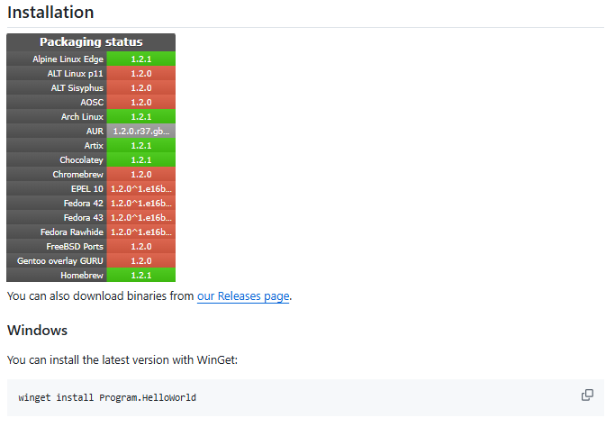Click the Fedora 43 row

(91, 217)
